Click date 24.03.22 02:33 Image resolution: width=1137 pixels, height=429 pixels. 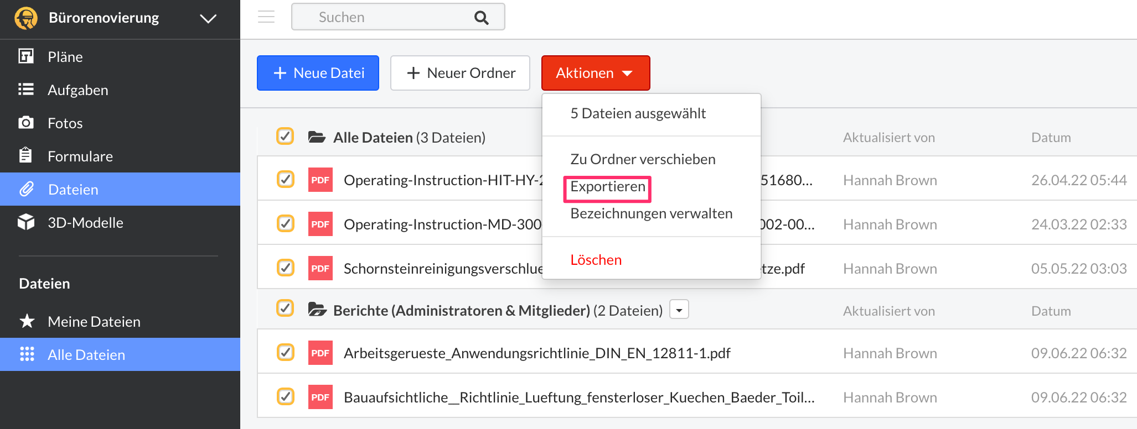coord(1079,224)
